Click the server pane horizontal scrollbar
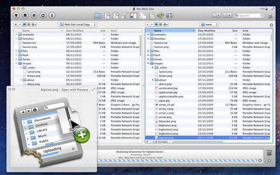The width and height of the screenshot is (280, 175). [197, 141]
